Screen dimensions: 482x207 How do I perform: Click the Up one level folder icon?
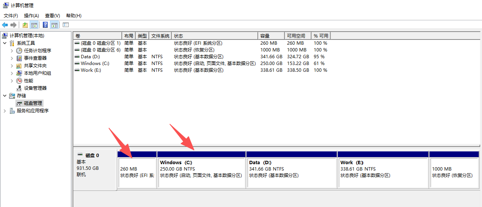point(25,25)
